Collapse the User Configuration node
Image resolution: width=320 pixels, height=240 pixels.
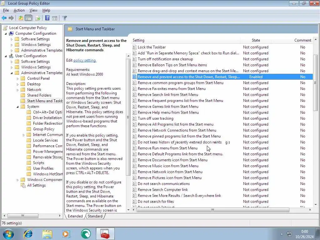coord(6,56)
